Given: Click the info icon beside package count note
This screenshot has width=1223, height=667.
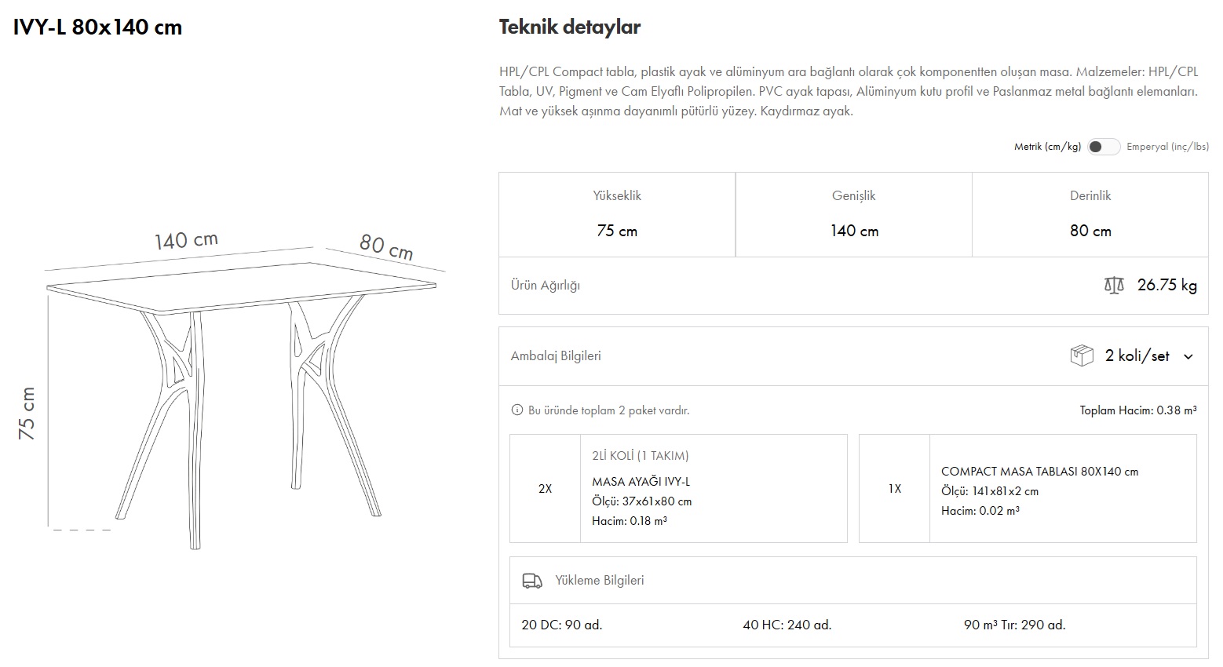Looking at the screenshot, I should click(517, 410).
